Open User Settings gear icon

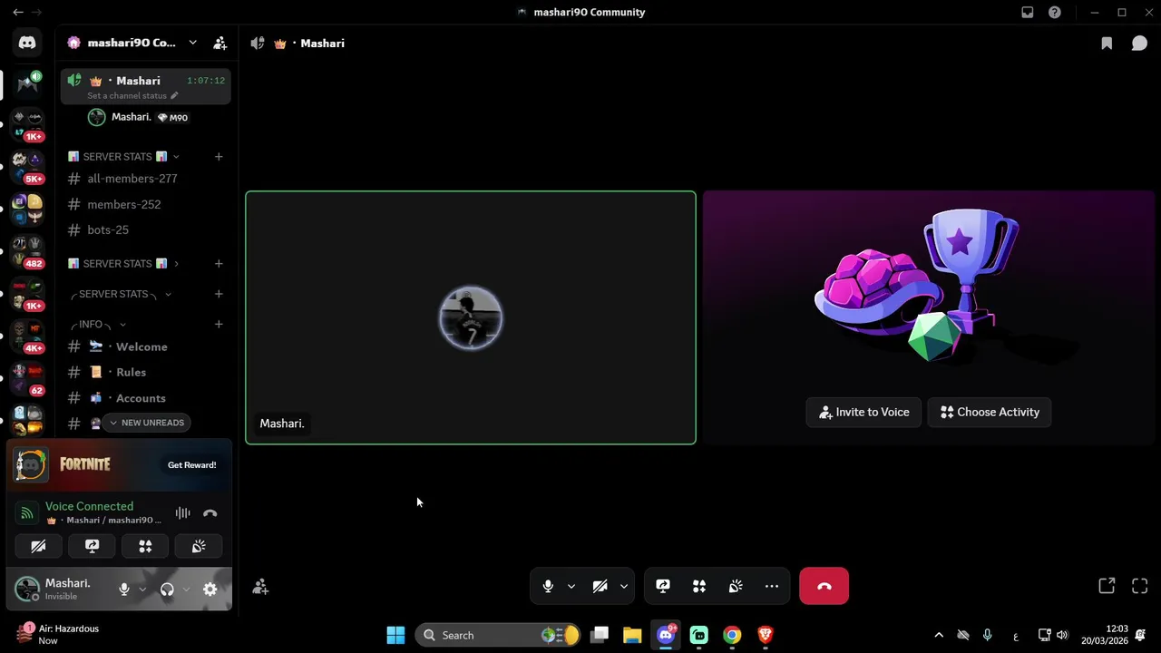(x=210, y=590)
